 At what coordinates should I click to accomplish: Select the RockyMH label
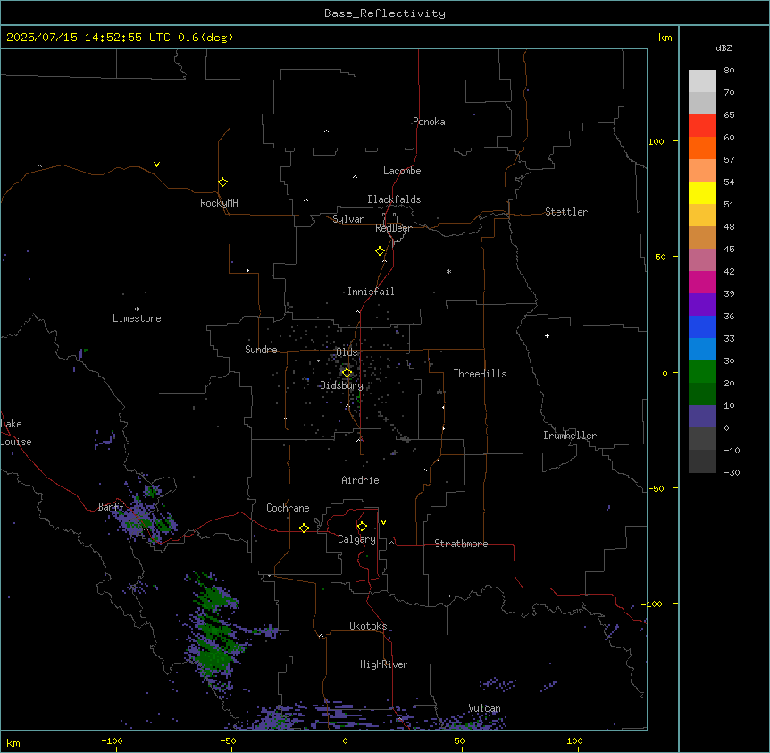point(219,203)
